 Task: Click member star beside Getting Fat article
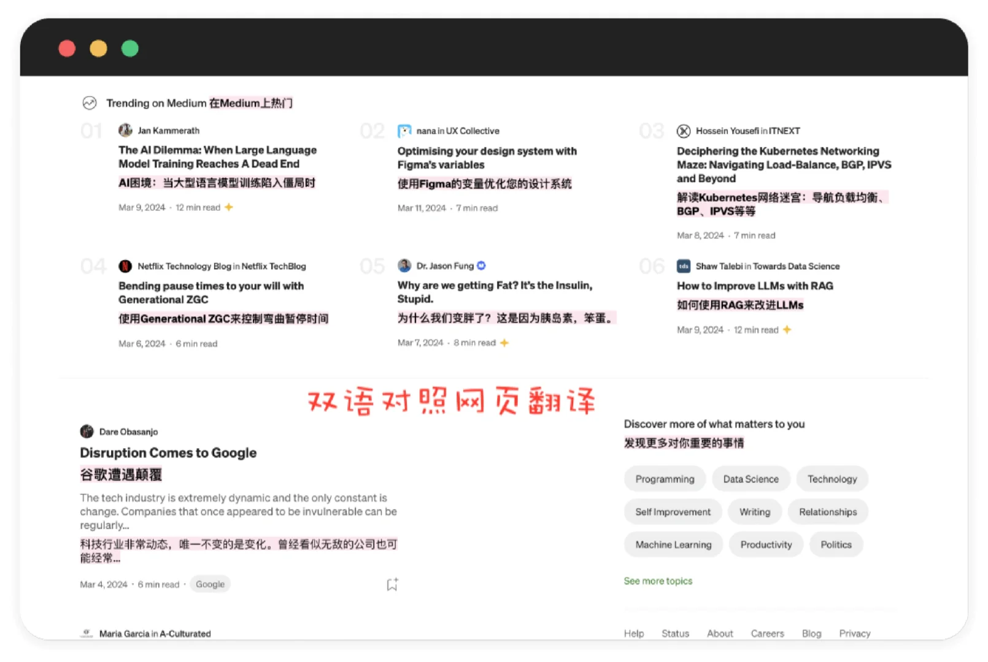pos(504,343)
